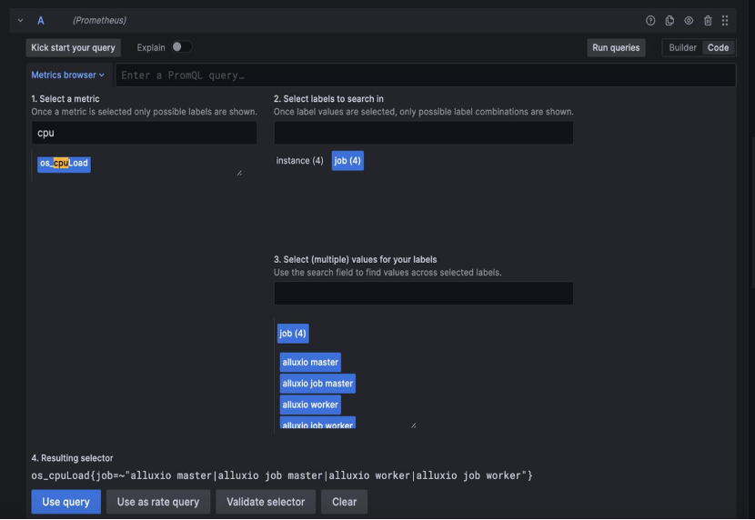755x520 pixels.
Task: Grab the metric list resize handle
Action: click(239, 173)
